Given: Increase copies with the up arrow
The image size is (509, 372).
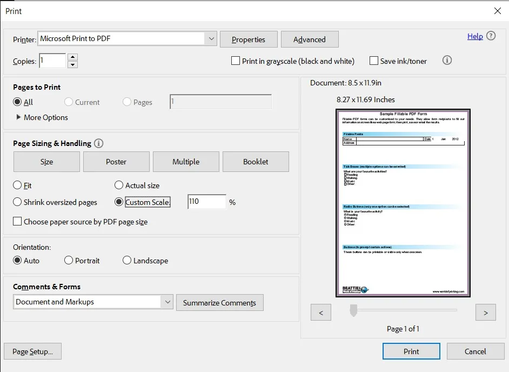Looking at the screenshot, I should coord(73,57).
